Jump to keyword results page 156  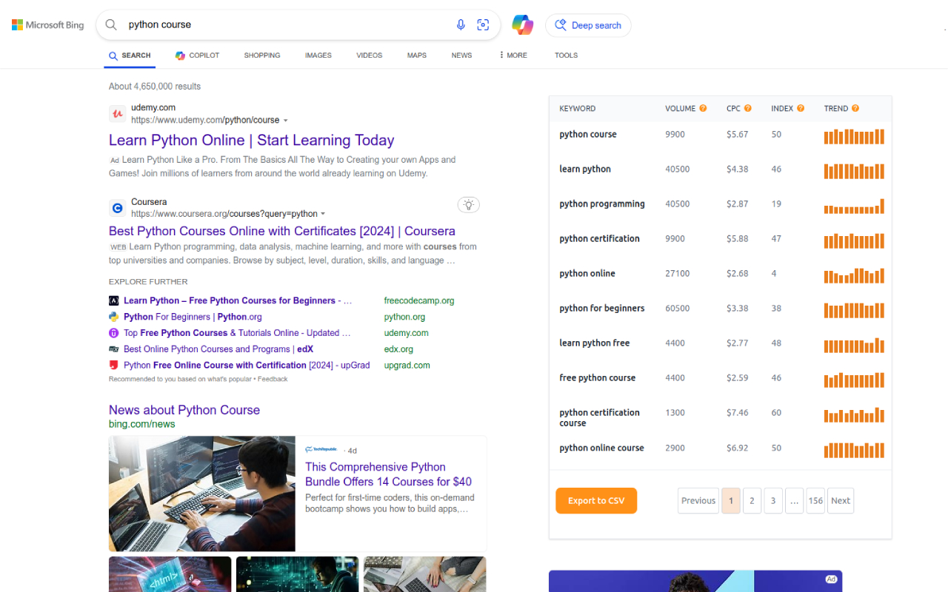point(815,501)
